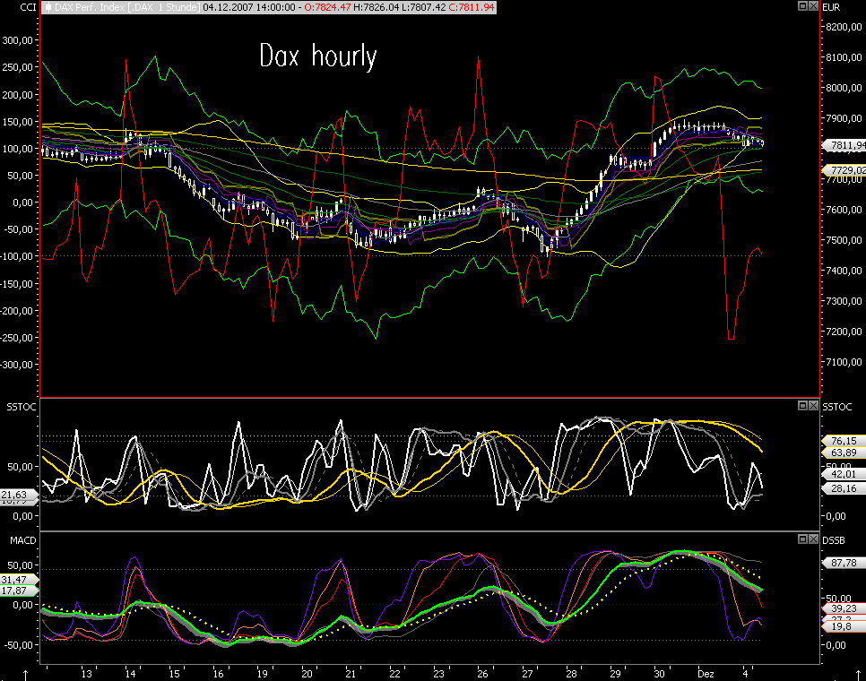Close the MACD/DSSB indicator pane
Viewport: 866px width, 681px height.
pos(813,539)
